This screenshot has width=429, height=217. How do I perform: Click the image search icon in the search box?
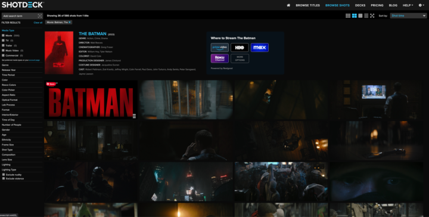pyautogui.click(x=40, y=16)
